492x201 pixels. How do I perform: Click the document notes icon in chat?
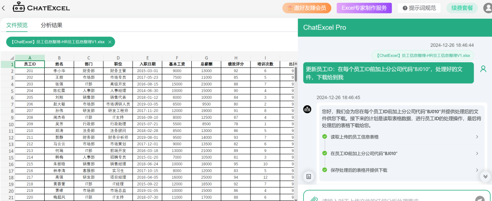pos(309,176)
